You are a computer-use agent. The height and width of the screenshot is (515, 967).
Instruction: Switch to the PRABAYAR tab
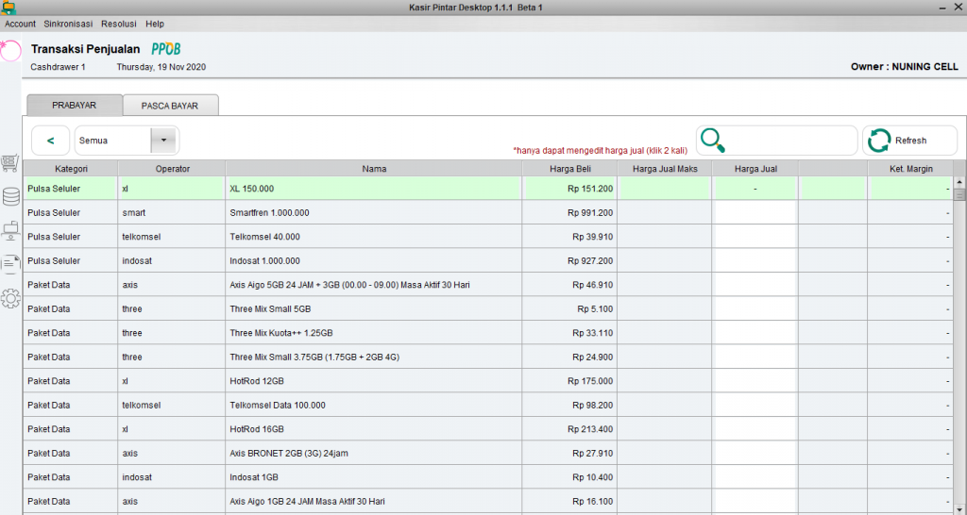pyautogui.click(x=74, y=106)
